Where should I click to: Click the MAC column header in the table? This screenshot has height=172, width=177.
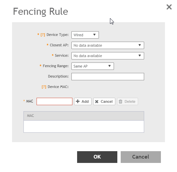pos(84,116)
